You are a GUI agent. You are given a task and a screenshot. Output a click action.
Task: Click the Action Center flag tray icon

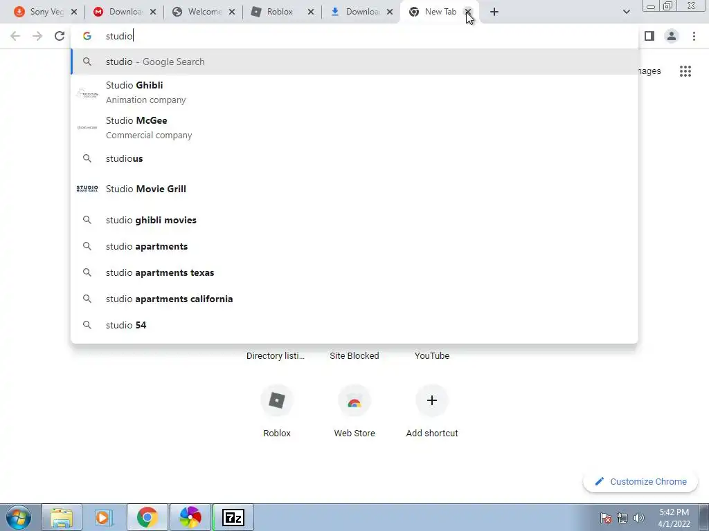point(606,518)
